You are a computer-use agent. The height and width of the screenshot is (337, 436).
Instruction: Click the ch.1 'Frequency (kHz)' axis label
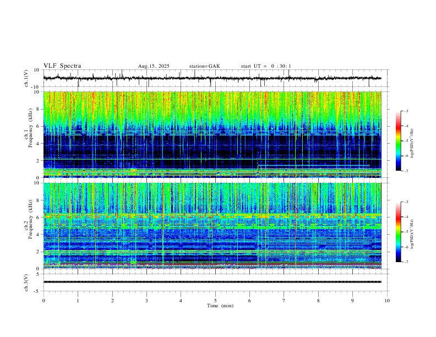coord(30,128)
